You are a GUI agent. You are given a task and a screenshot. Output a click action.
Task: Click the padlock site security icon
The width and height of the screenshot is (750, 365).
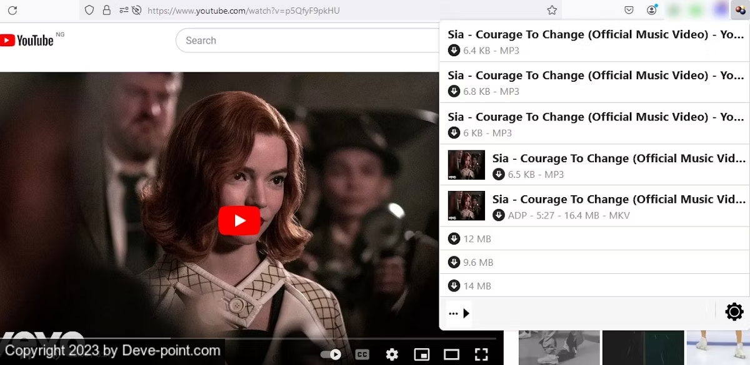coord(106,10)
